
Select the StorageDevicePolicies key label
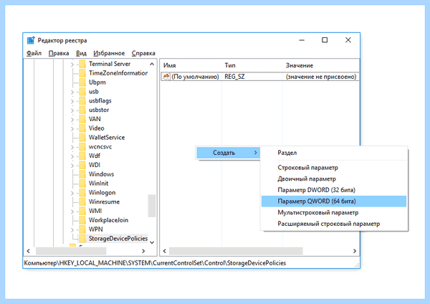pos(118,239)
